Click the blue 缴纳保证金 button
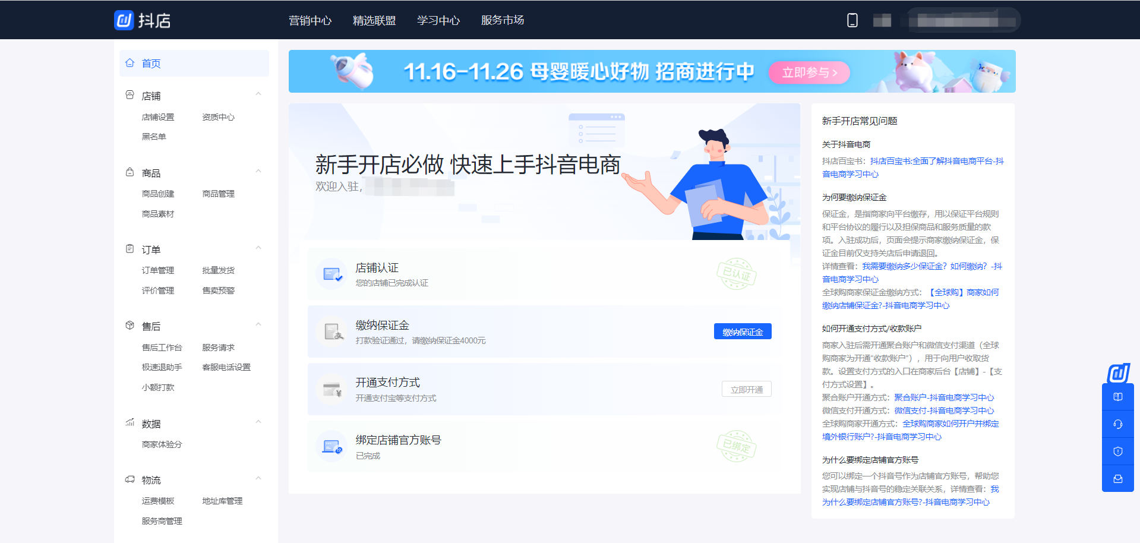This screenshot has height=543, width=1140. tap(743, 332)
